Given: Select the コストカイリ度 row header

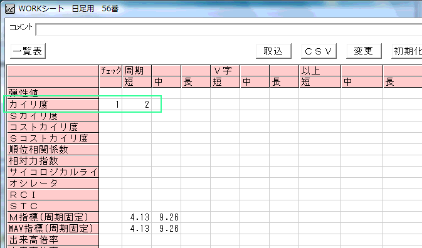Looking at the screenshot, I should [x=53, y=127].
